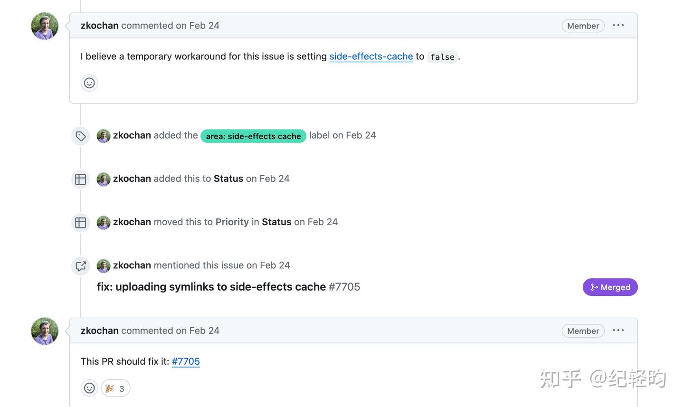Open the side-effects-cache documentation link

[x=371, y=57]
